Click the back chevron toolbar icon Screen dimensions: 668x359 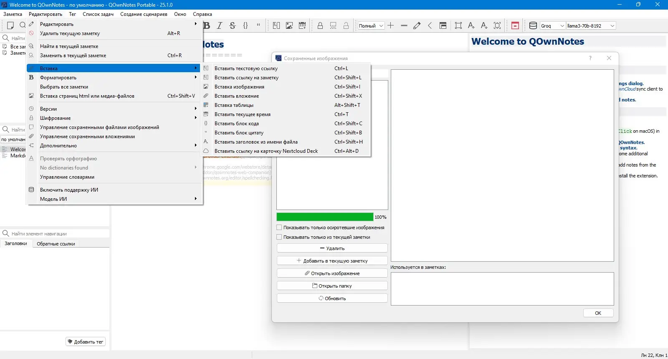[x=430, y=25]
